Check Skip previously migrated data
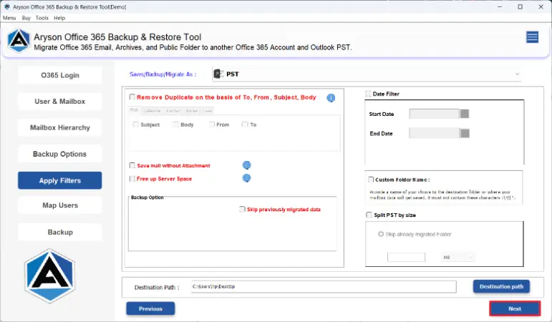Viewport: 552px width, 322px height. tap(242, 210)
